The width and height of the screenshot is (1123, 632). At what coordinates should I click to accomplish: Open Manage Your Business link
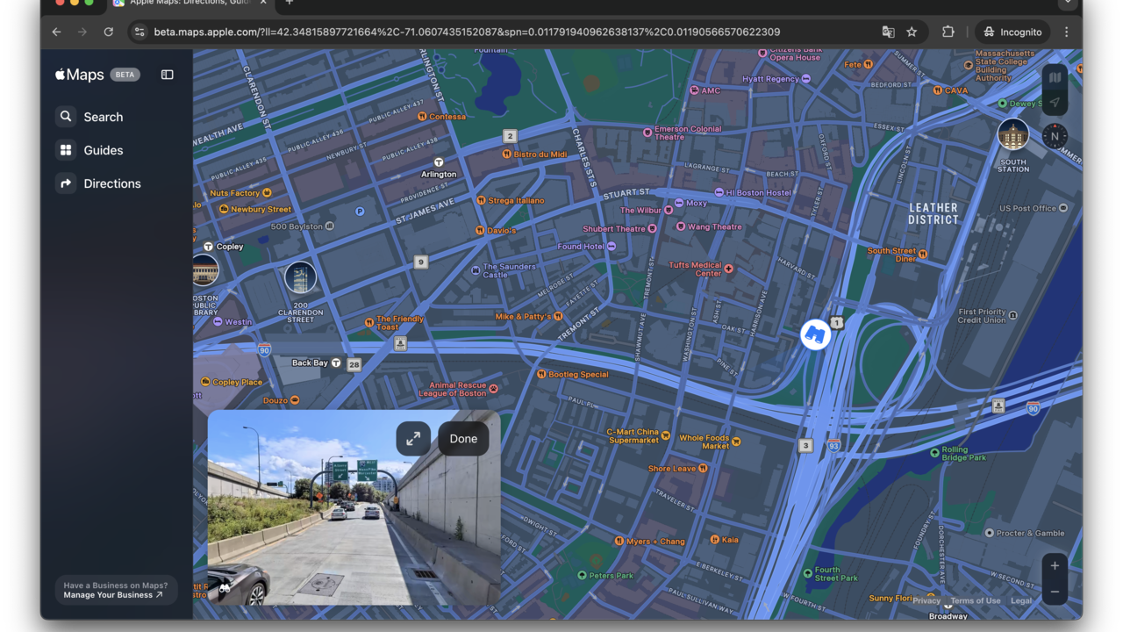pos(112,595)
